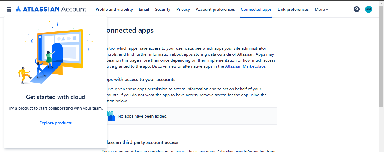Click the 'Get started with cloud' heading
The height and width of the screenshot is (152, 384).
point(56,97)
